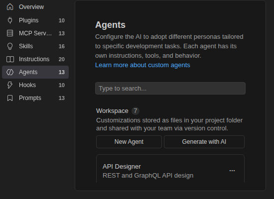
Task: Open the Prompts section
Action: pos(35,98)
